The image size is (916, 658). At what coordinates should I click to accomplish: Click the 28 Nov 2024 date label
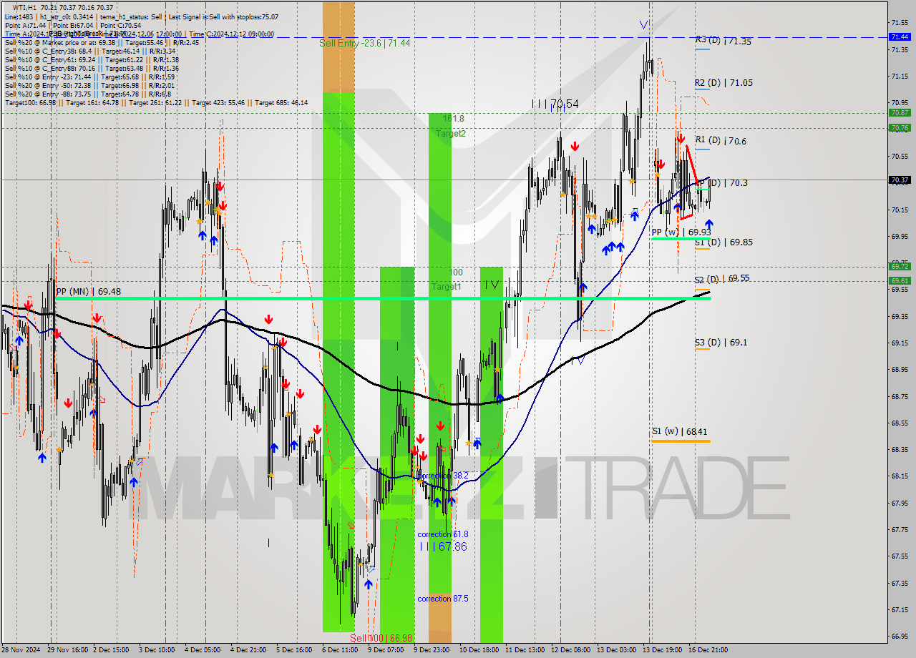click(x=21, y=650)
